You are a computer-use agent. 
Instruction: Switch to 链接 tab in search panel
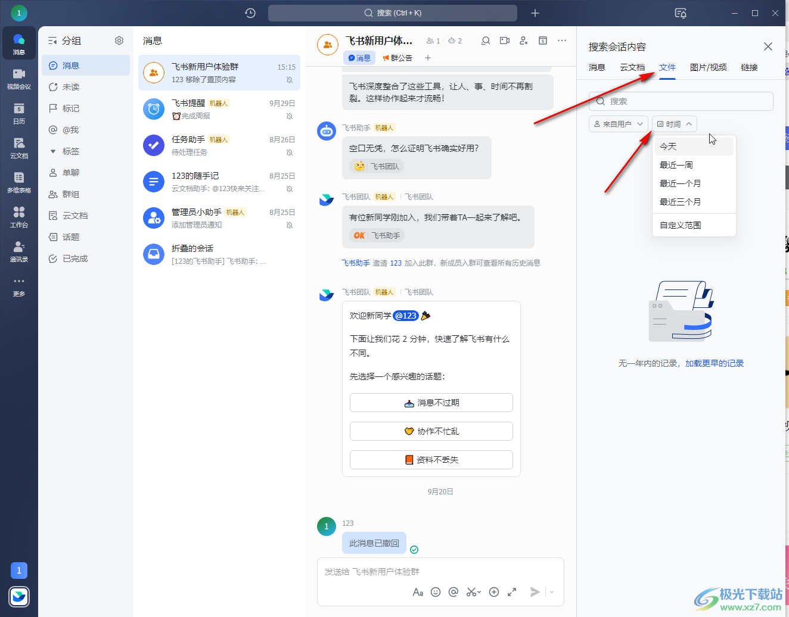tap(749, 67)
